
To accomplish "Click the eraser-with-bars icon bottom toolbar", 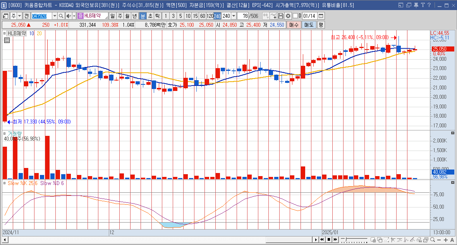I will point(419,240).
